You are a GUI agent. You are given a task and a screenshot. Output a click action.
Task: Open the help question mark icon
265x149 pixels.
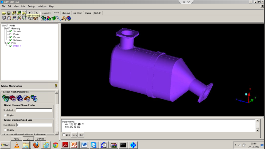tap(56, 86)
